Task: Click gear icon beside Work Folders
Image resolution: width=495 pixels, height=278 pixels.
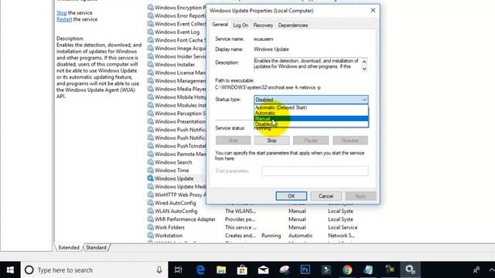Action: [x=150, y=227]
